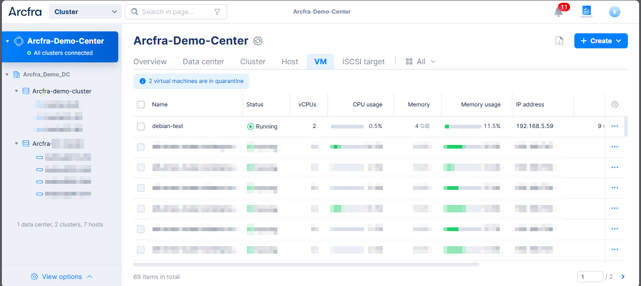641x286 pixels.
Task: Select all VMs header checkbox
Action: (x=141, y=105)
